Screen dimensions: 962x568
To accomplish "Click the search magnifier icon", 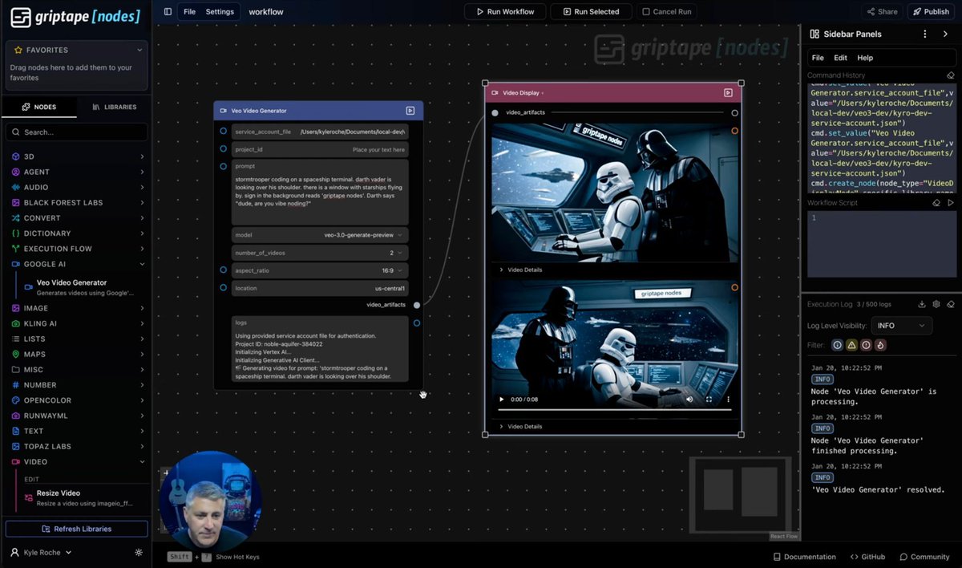I will click(x=15, y=132).
